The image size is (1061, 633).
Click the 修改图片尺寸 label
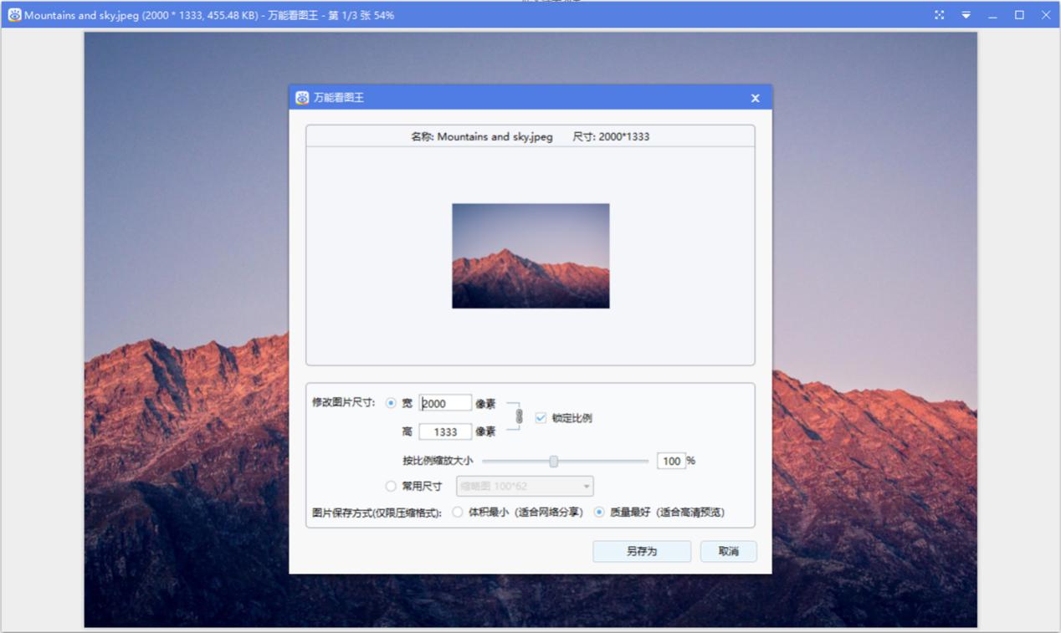tap(344, 402)
